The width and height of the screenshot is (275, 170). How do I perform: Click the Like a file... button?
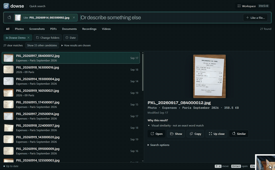(x=255, y=18)
